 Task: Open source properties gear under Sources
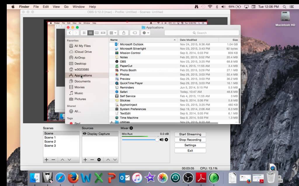coord(99,160)
